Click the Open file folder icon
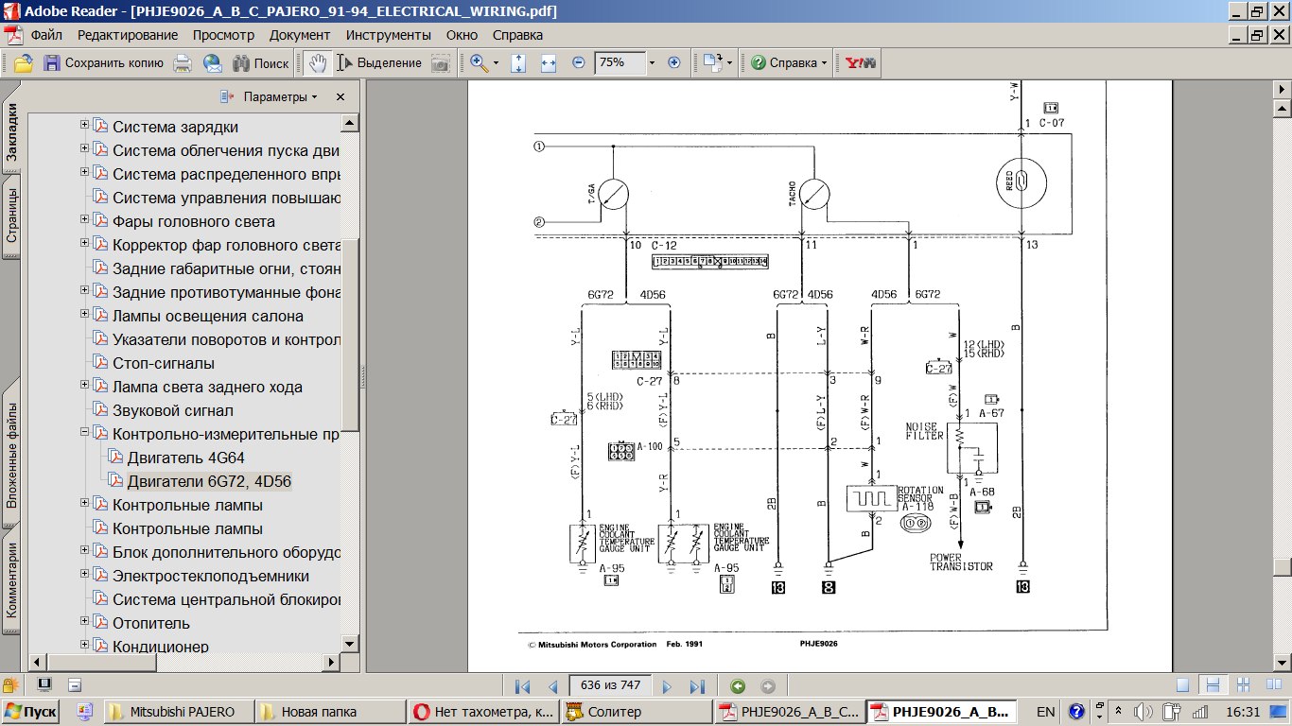 click(x=23, y=63)
